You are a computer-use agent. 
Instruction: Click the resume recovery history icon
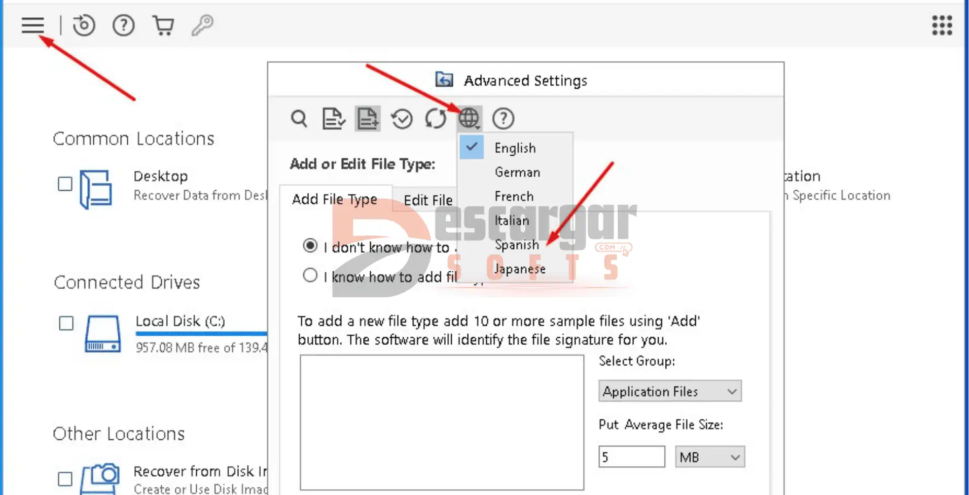[x=84, y=25]
